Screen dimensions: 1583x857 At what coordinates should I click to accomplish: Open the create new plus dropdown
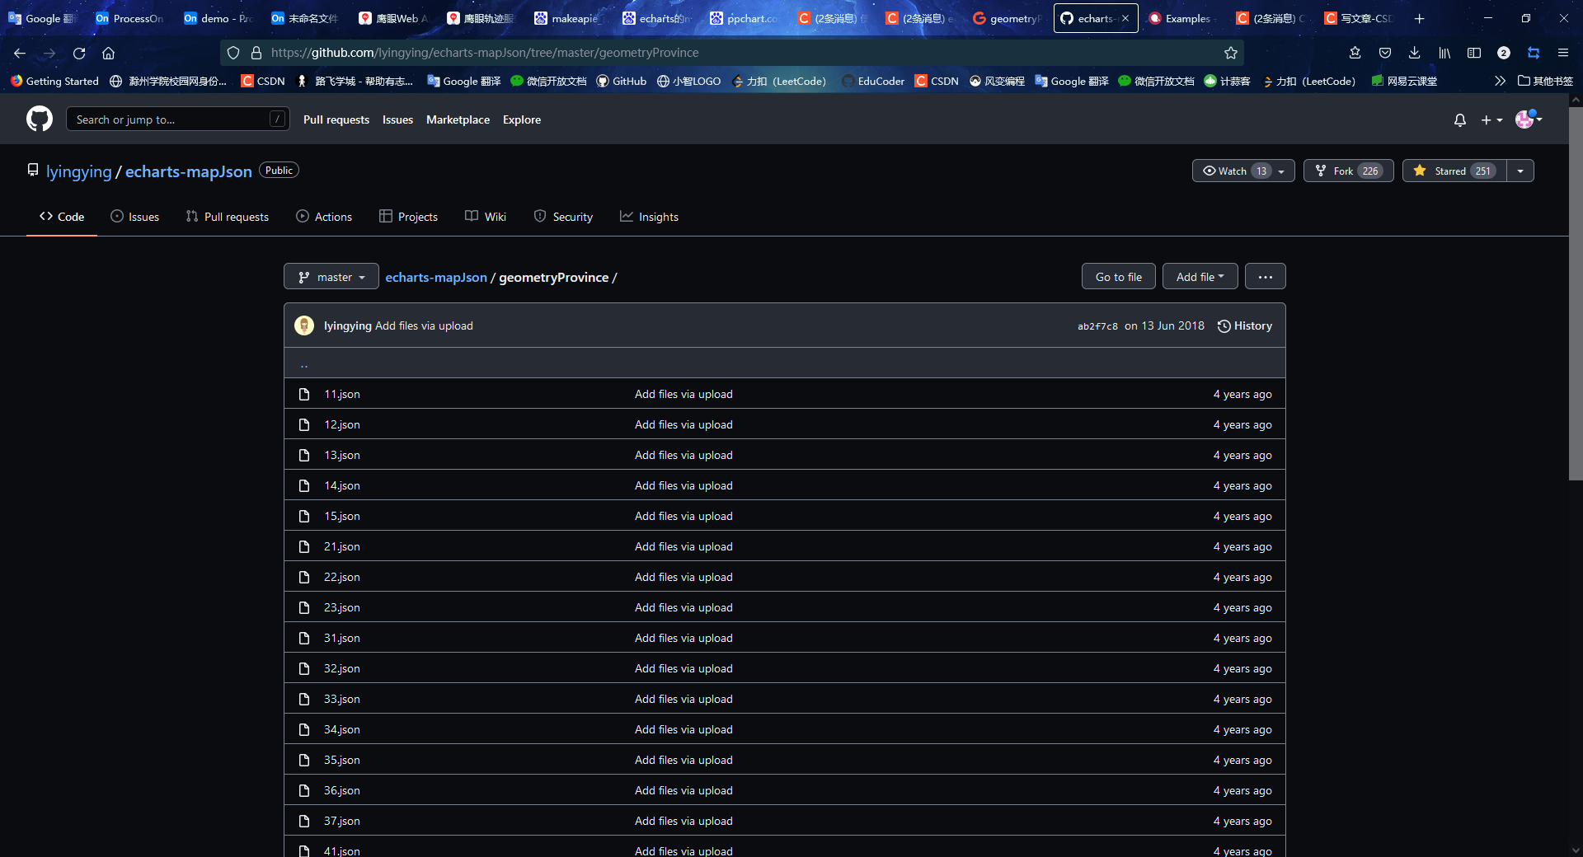[1491, 120]
